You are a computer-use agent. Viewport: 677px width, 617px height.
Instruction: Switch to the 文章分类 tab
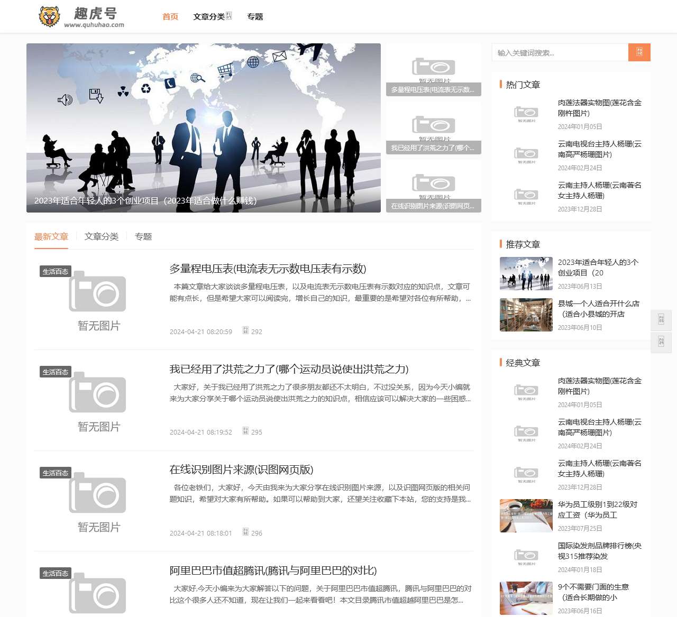102,236
